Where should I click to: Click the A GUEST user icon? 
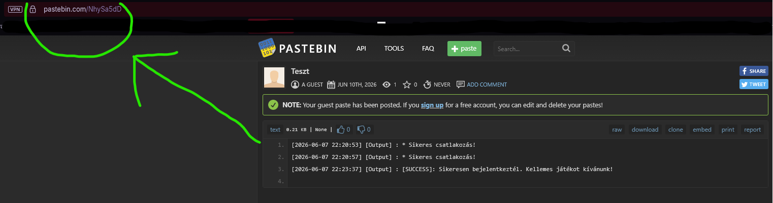tap(295, 85)
